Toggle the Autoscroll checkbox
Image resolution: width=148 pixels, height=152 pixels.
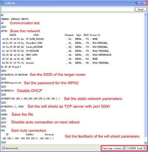[3, 148]
